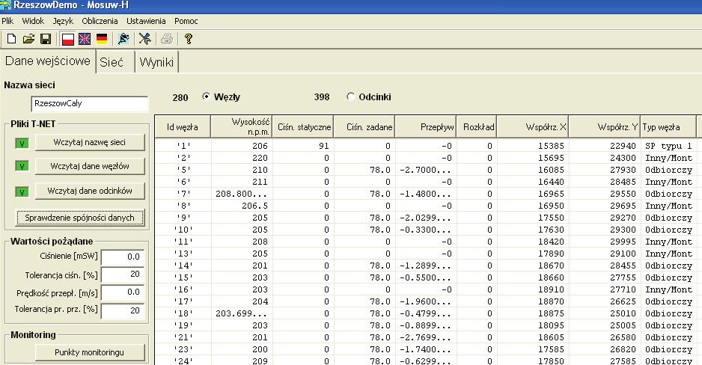702x365 pixels.
Task: Switch to the Dane wejściowe tab
Action: click(x=48, y=61)
